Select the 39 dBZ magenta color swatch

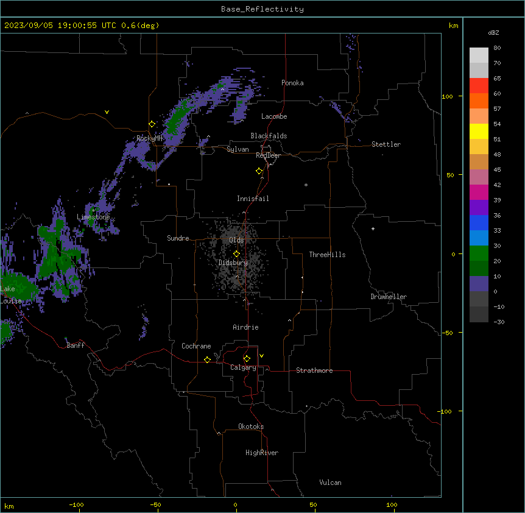479,192
